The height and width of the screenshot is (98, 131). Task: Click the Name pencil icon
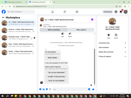(70, 34)
